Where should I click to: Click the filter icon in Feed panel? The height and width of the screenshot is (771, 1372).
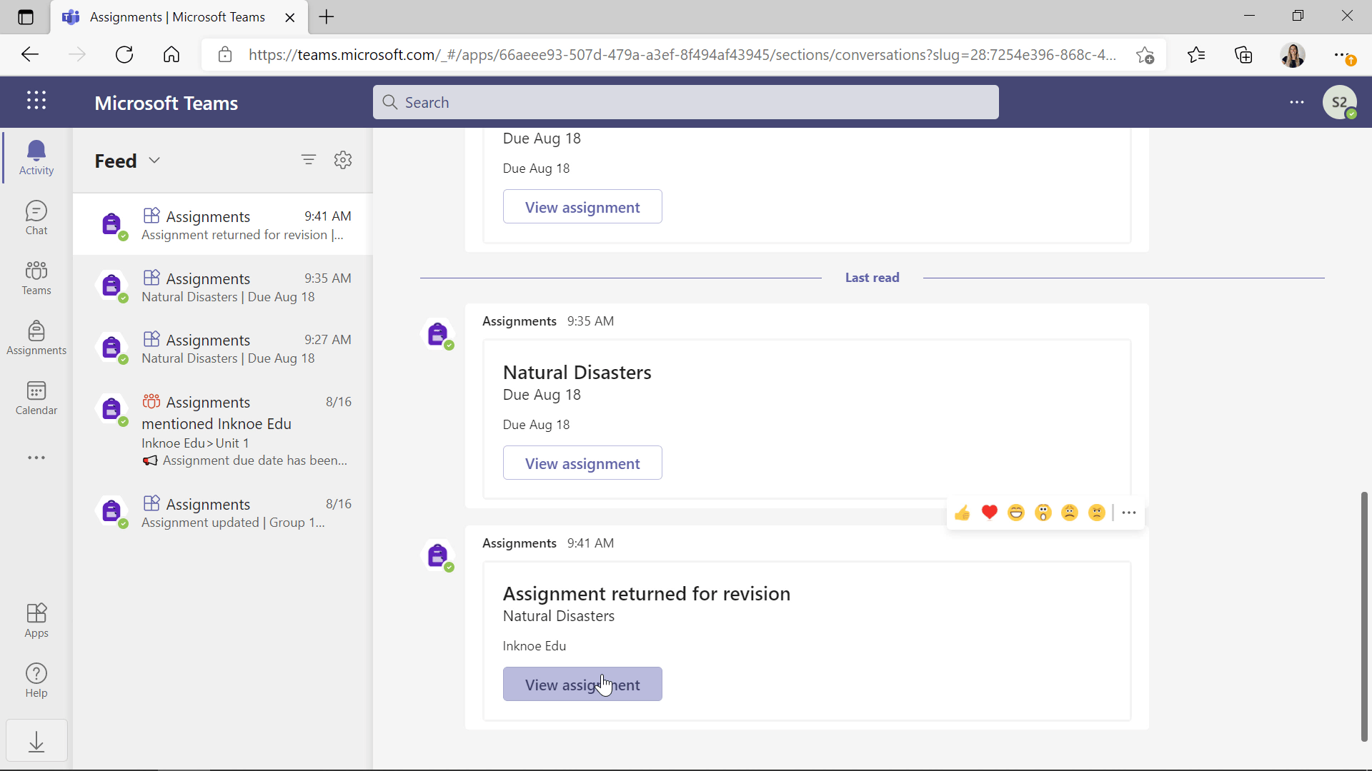(309, 159)
